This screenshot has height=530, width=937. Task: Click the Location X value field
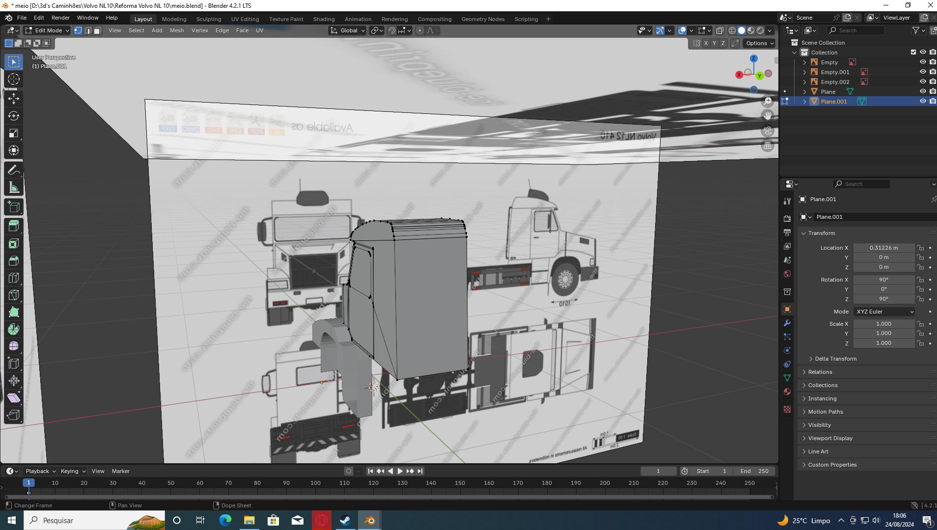coord(884,248)
